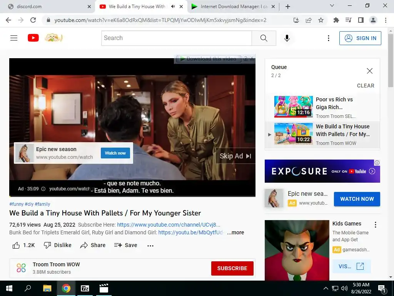Click Download this video IDM button
The image size is (394, 296).
[x=209, y=59]
